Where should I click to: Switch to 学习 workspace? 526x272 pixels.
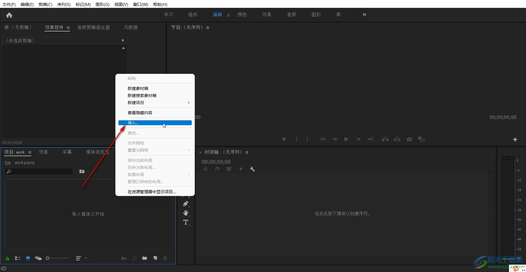[x=168, y=14]
